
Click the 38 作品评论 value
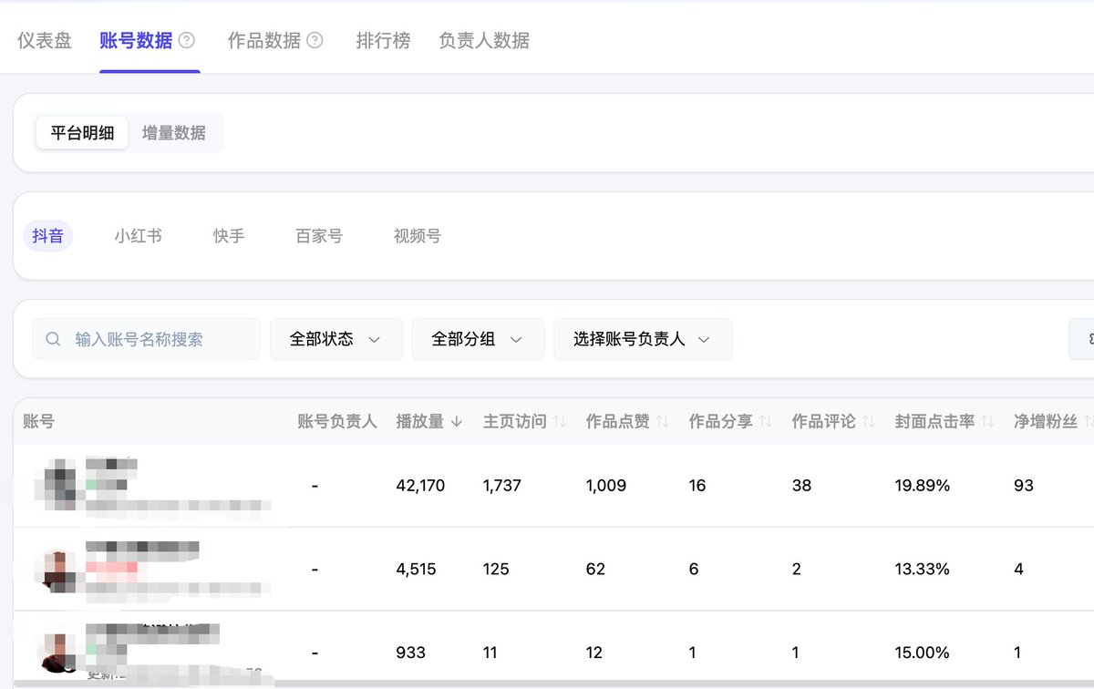[801, 486]
